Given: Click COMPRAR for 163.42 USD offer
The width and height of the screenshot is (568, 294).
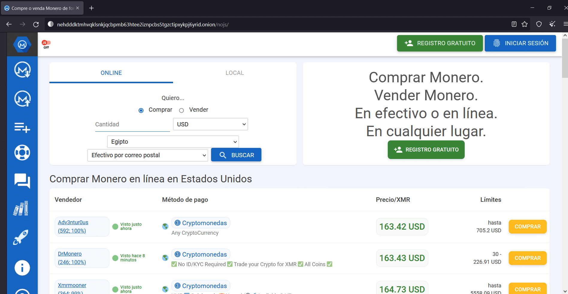Looking at the screenshot, I should click(528, 227).
